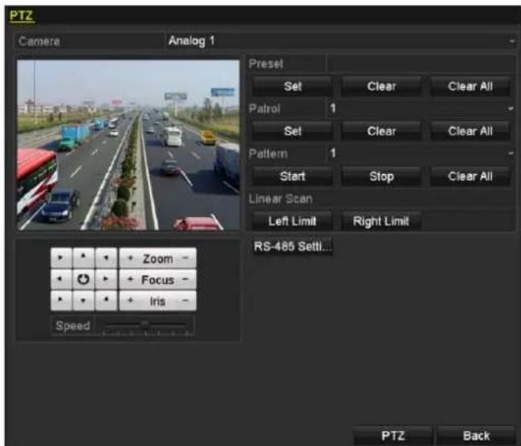Focus far with the Focus minus button
This screenshot has height=446, width=521.
coord(185,280)
